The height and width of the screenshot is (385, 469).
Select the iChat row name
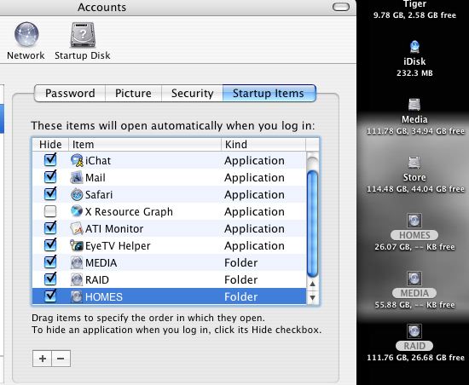click(x=98, y=161)
